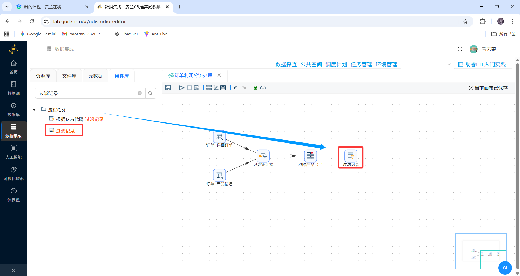Open the 数据探查 link

286,64
